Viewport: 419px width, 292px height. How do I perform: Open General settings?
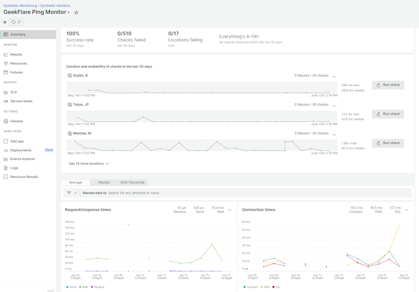pyautogui.click(x=17, y=121)
